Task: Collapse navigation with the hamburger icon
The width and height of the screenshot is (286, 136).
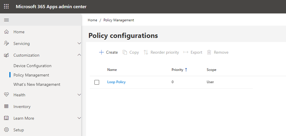Action: [6, 20]
